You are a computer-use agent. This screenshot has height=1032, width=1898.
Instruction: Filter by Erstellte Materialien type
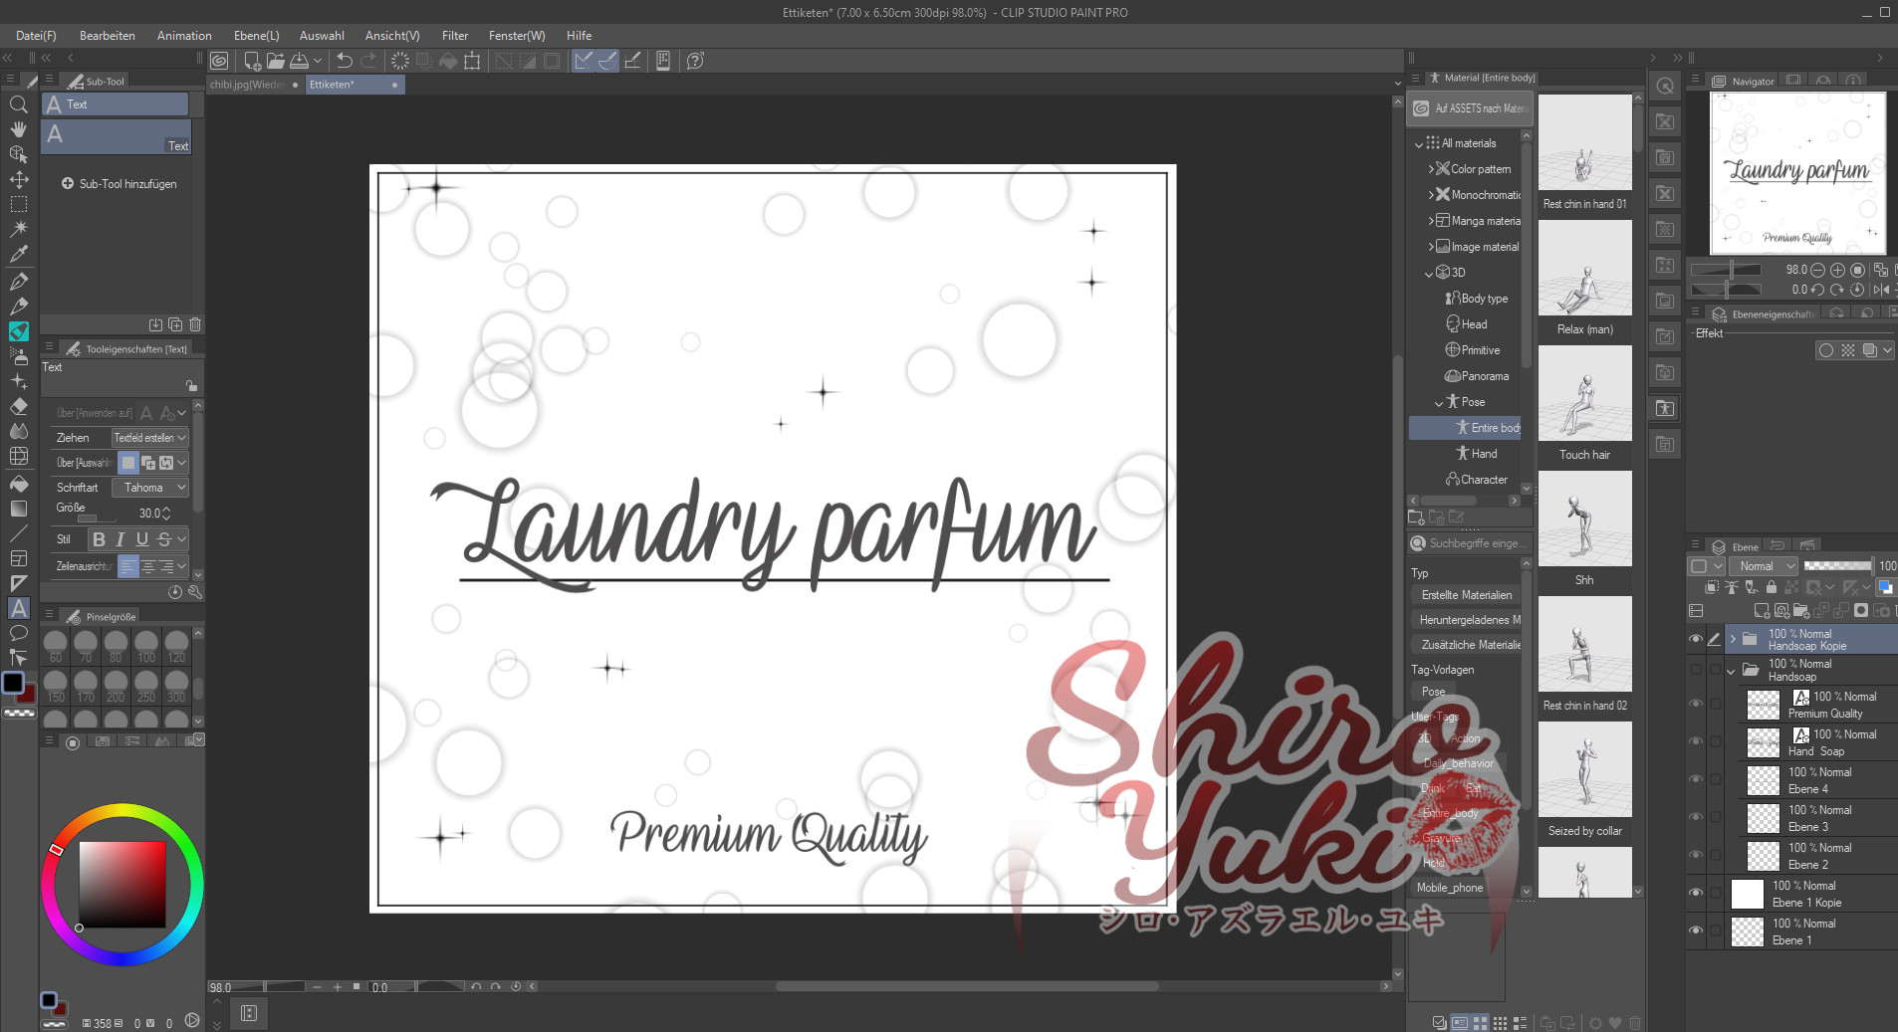[1466, 595]
